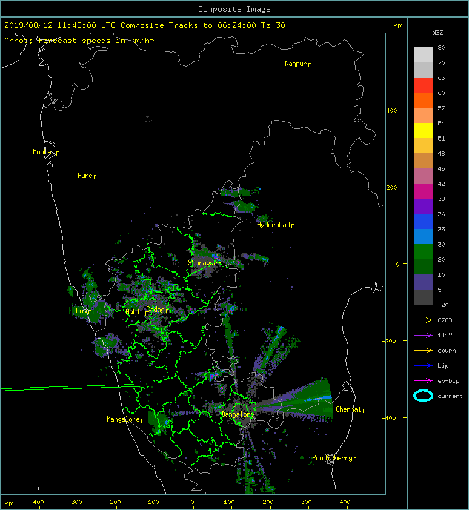The height and width of the screenshot is (510, 469).
Task: Select the Mangalore city label
Action: 124,419
